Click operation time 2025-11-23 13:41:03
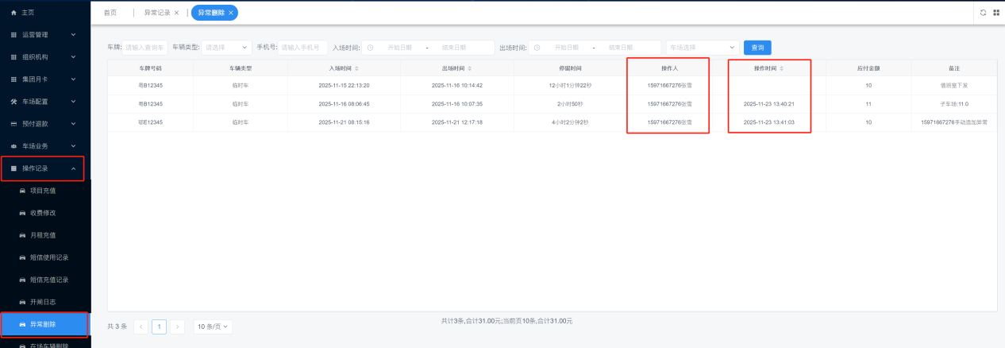 768,122
